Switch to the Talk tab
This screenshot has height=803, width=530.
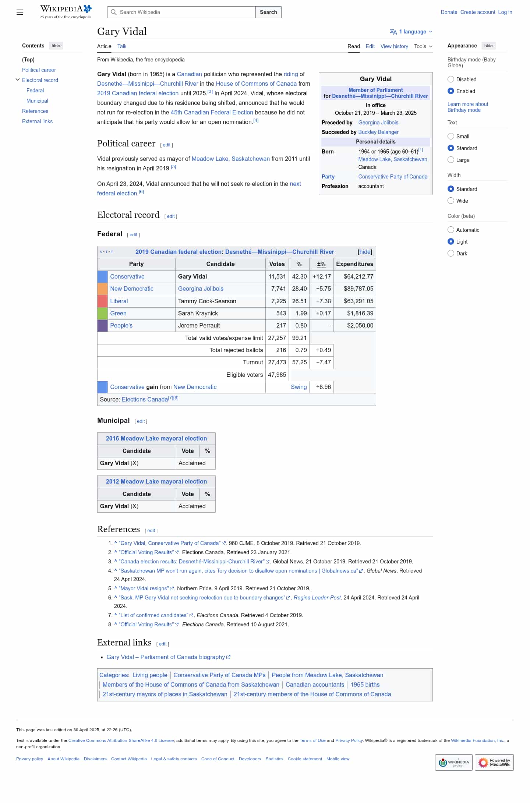point(122,46)
